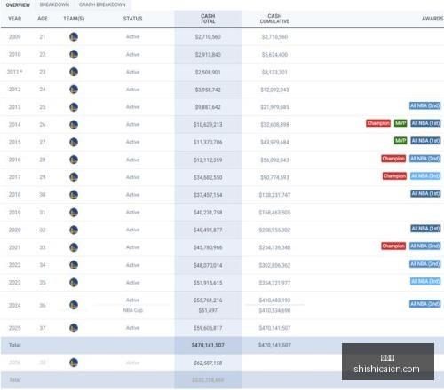The image size is (444, 390).
Task: Open the Overview tab
Action: tap(18, 4)
